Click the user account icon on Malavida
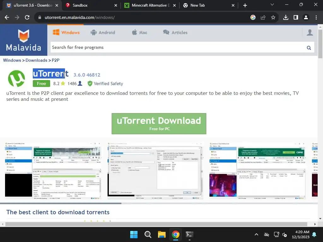323x242 pixels. (x=310, y=32)
